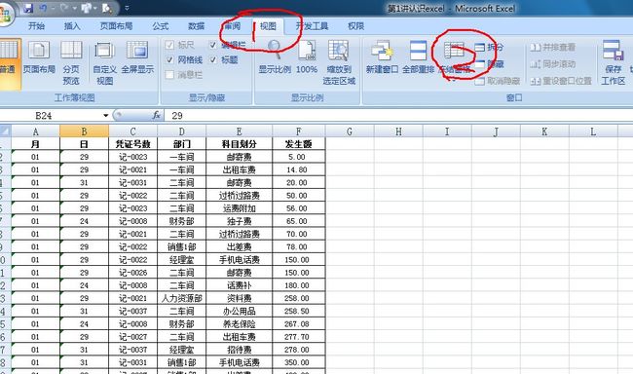Click the cell containing 招待费
This screenshot has width=633, height=374.
[239, 350]
